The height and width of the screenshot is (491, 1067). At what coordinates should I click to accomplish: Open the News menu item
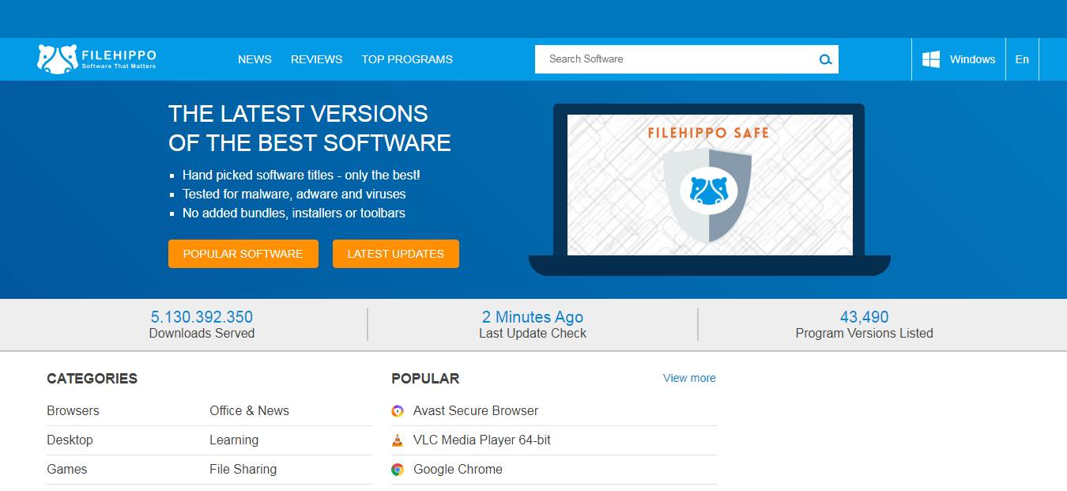pyautogui.click(x=254, y=59)
